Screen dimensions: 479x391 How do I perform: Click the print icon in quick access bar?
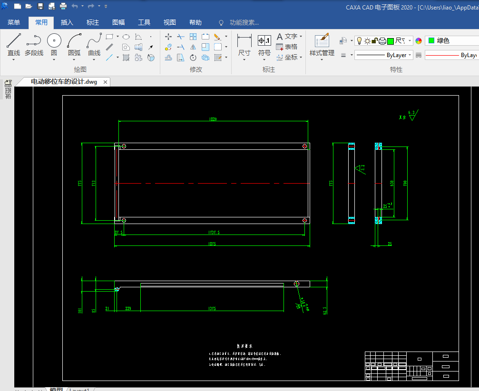(63, 6)
